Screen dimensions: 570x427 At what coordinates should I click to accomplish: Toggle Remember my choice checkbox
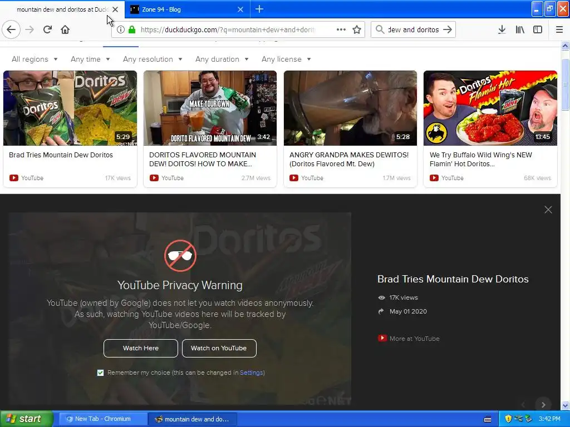(x=100, y=373)
